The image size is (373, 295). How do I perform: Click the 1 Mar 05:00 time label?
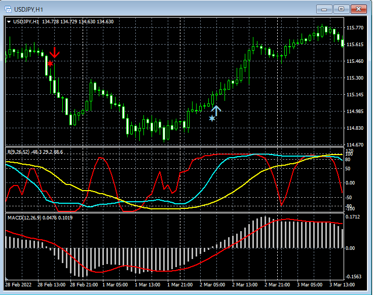(115, 285)
